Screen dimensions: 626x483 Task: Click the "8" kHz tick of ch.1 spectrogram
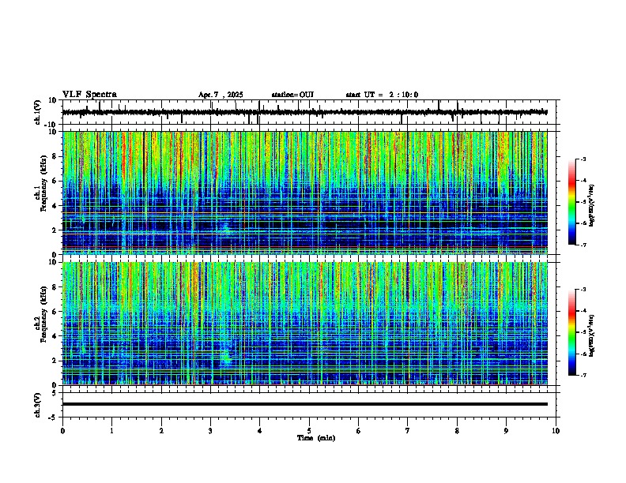(55, 156)
